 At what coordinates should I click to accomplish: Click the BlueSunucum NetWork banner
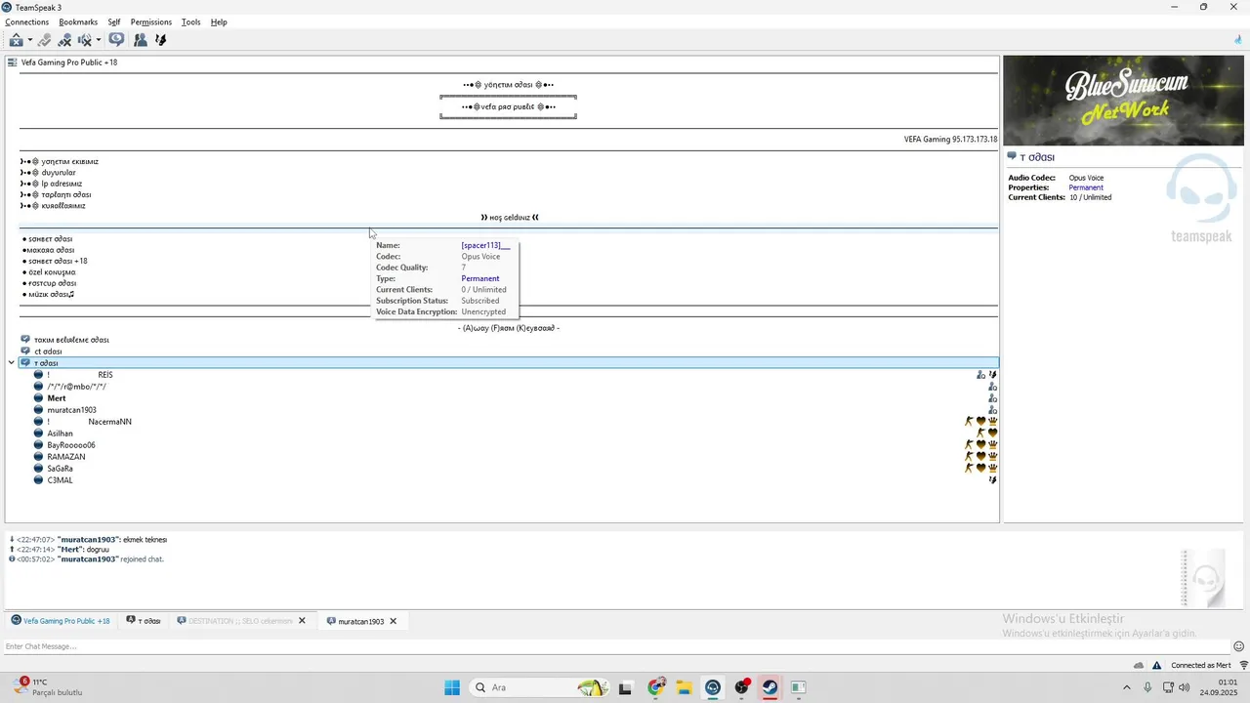point(1124,101)
